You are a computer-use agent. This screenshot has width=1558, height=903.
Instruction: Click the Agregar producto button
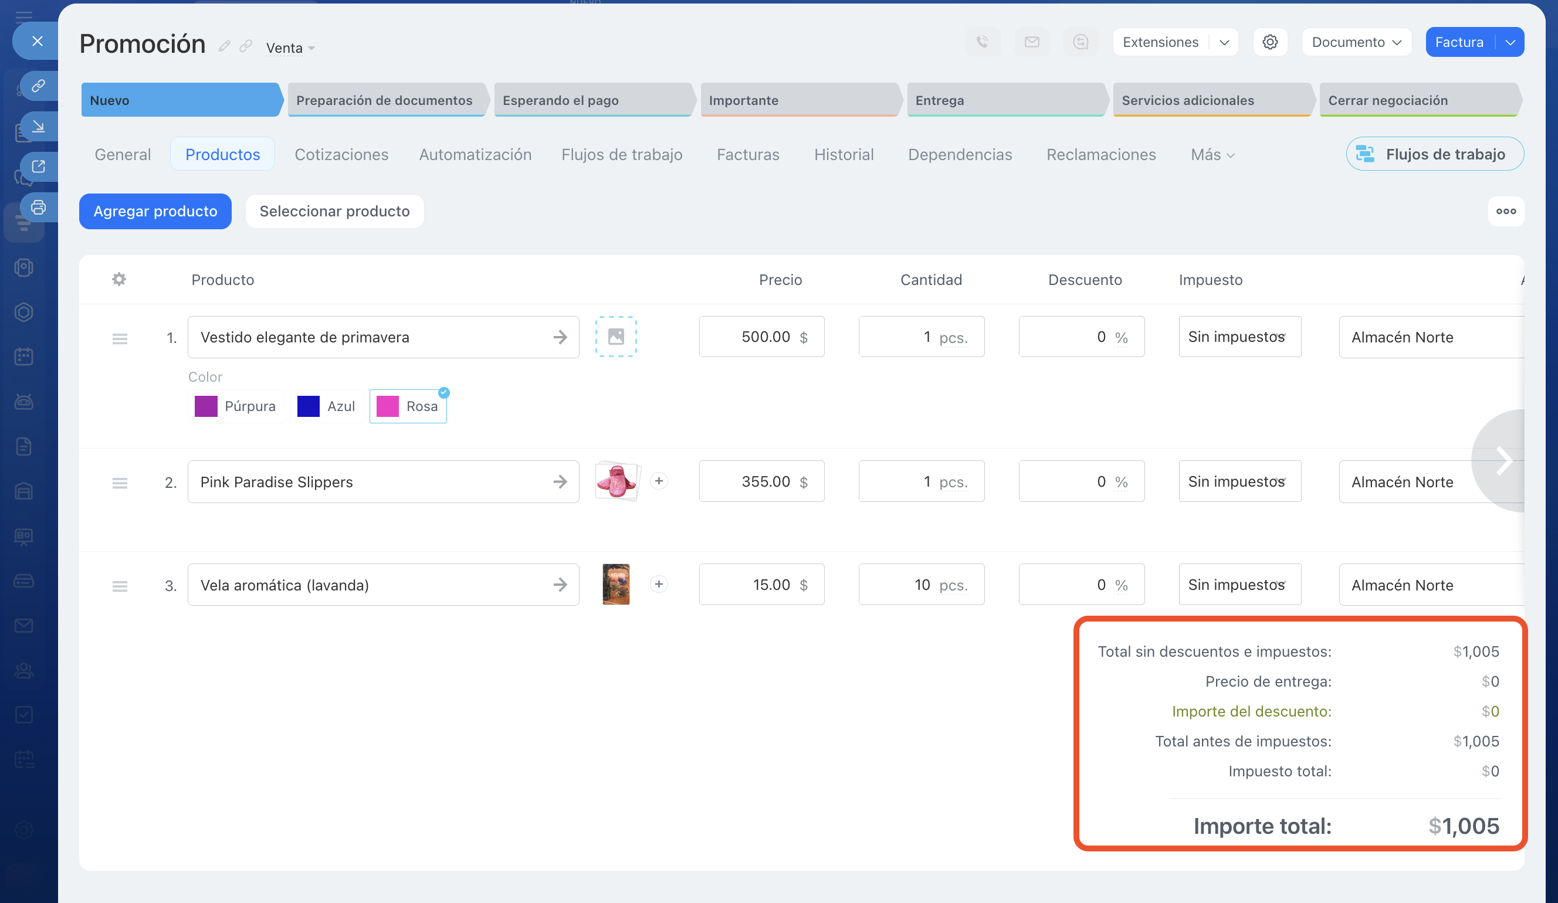pyautogui.click(x=155, y=211)
